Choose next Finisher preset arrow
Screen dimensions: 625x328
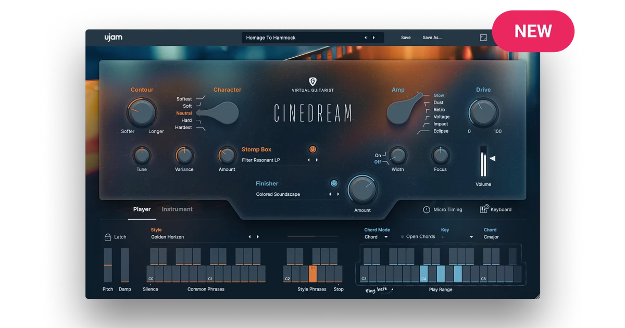pyautogui.click(x=338, y=194)
